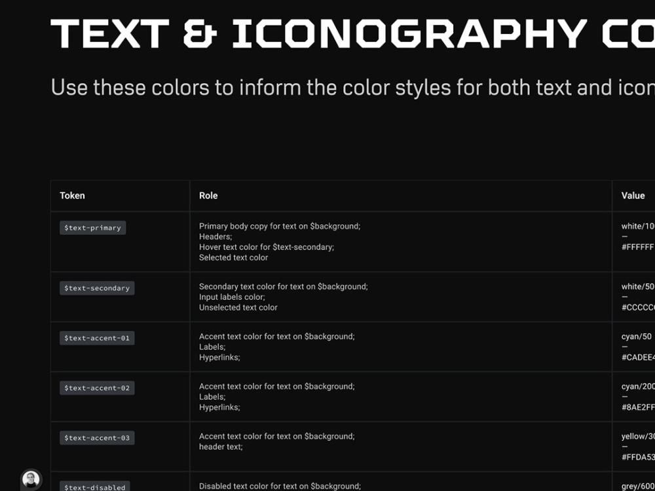655x491 pixels.
Task: Click the Value column header
Action: [x=633, y=195]
